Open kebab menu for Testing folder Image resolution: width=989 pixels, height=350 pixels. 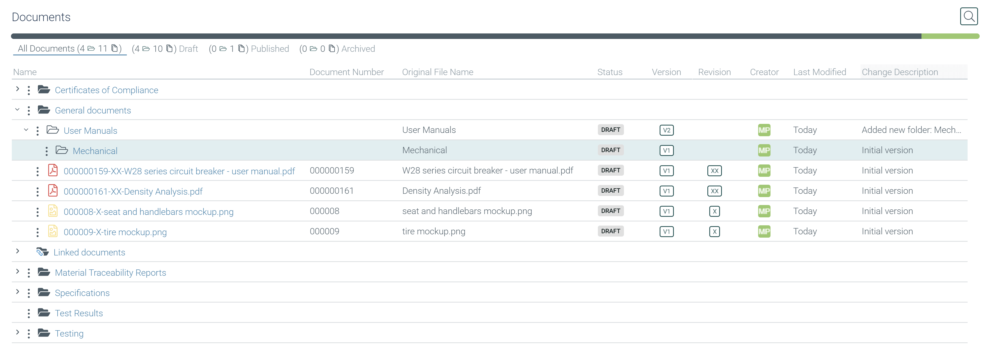click(x=29, y=334)
